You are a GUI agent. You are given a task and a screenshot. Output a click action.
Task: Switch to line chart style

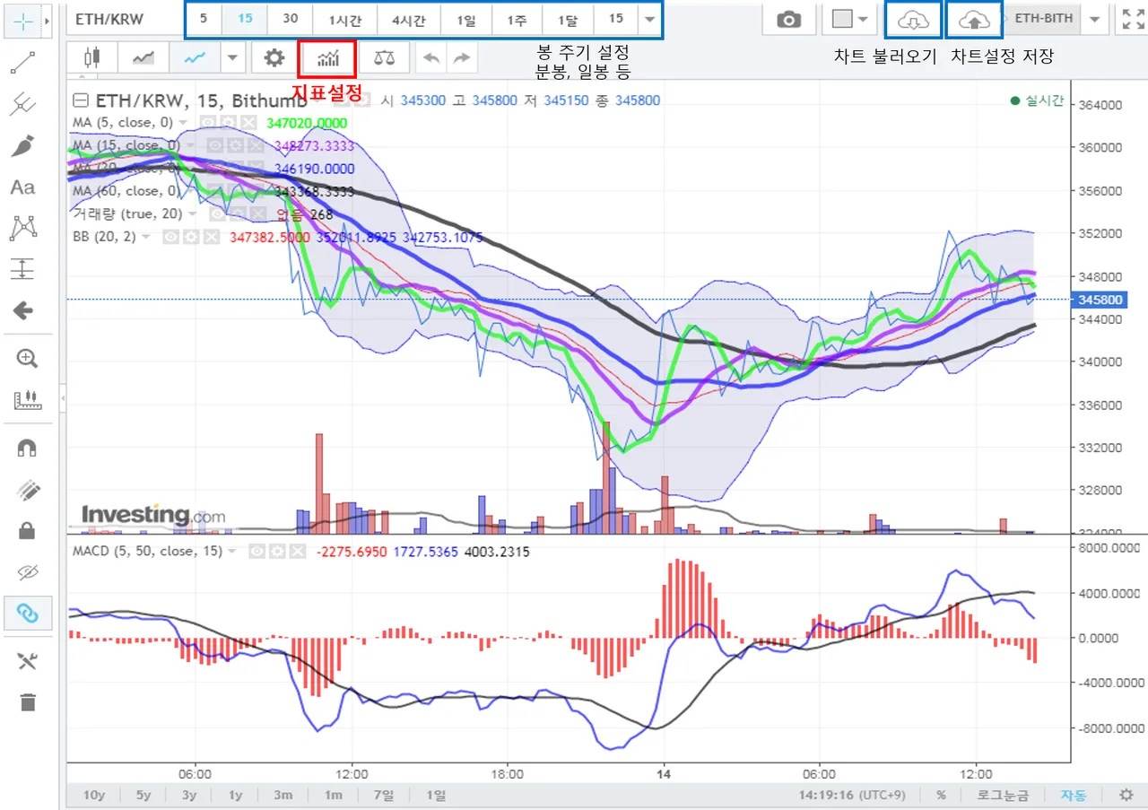click(x=194, y=58)
